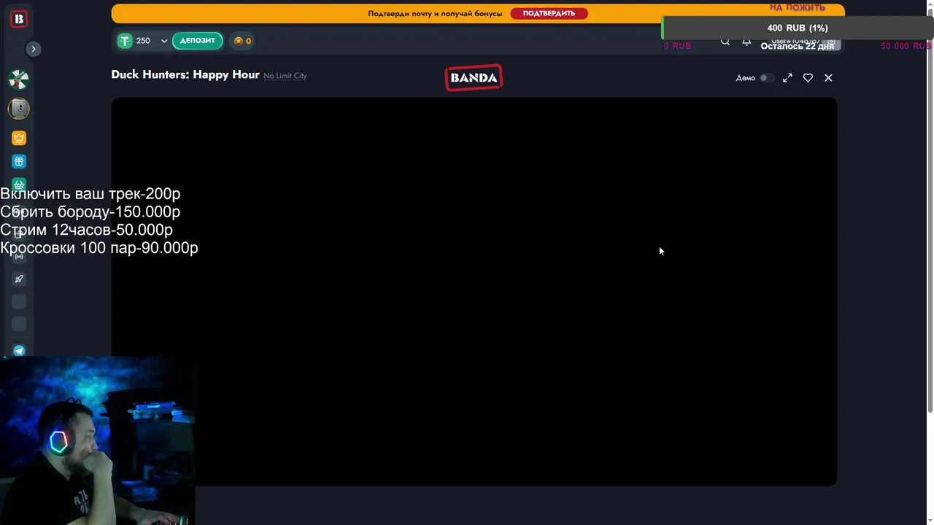Click the black game loading area
Screen dimensions: 934x525
coord(474,292)
